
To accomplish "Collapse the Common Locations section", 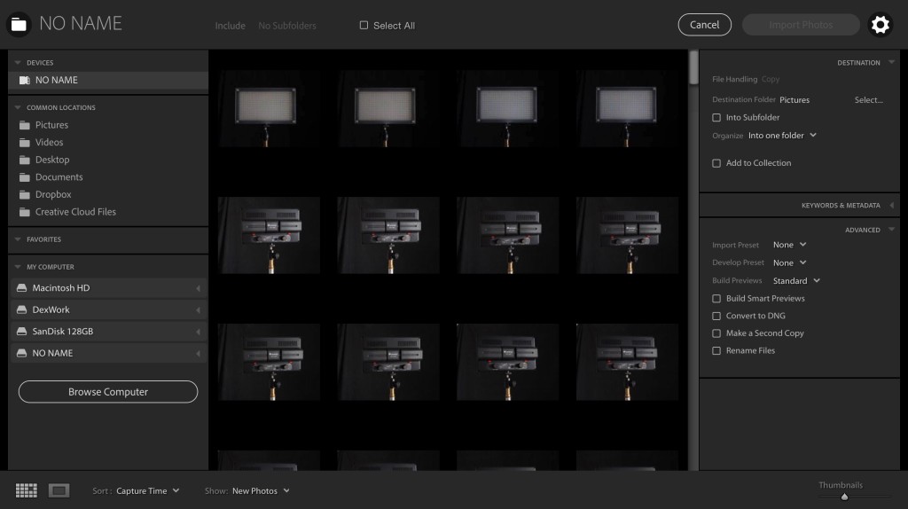I will (x=18, y=107).
